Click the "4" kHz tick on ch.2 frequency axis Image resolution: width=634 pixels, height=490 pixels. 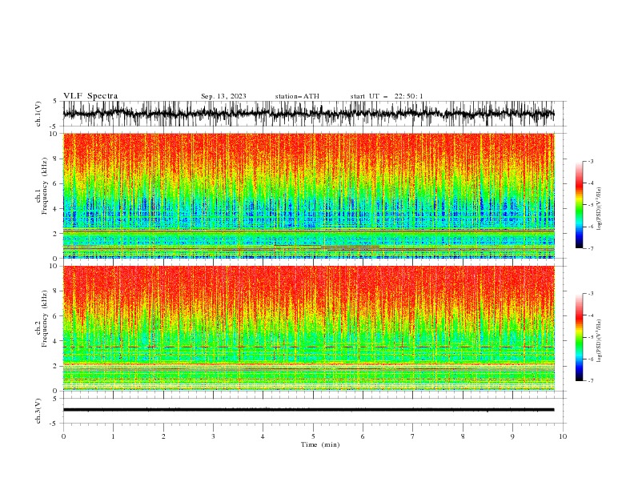click(56, 341)
